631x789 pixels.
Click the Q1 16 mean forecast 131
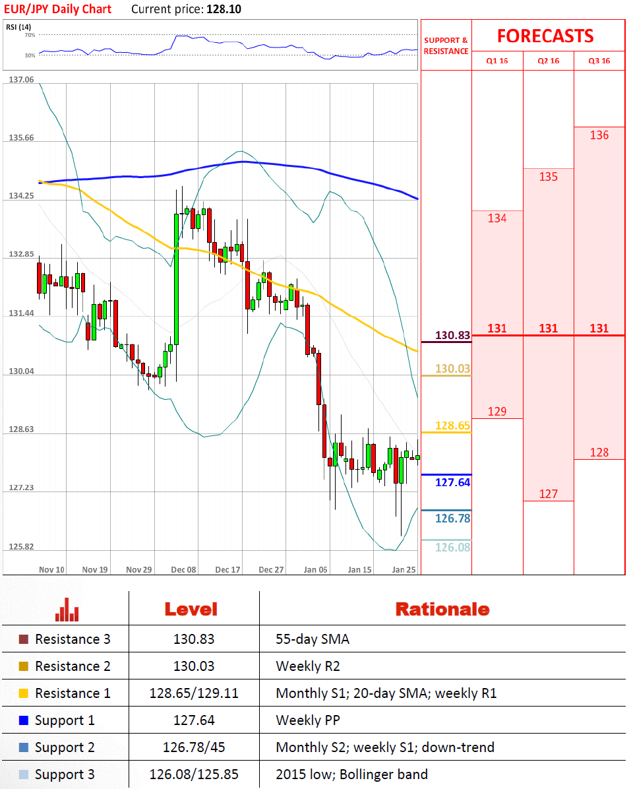(x=497, y=329)
